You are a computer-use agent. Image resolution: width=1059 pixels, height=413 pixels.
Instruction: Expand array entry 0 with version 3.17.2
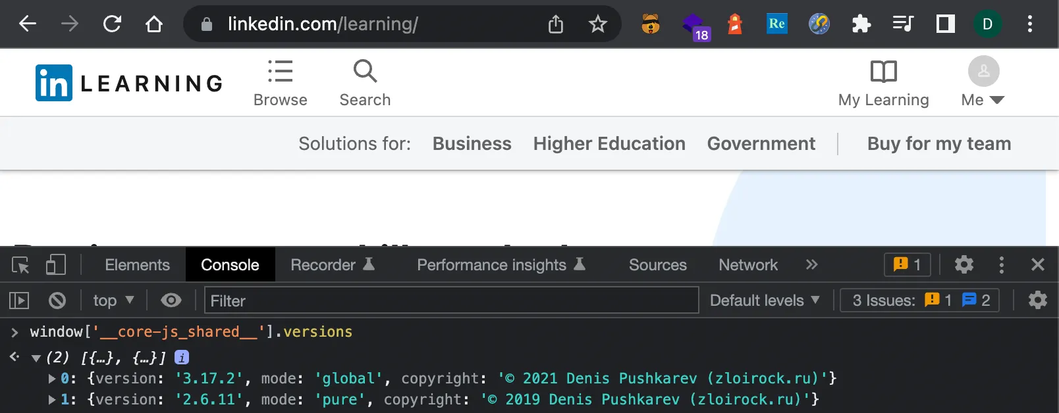pos(52,379)
